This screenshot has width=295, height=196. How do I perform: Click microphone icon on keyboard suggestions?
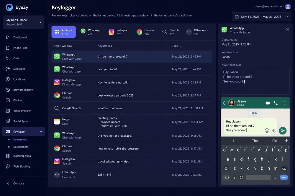click(286, 140)
